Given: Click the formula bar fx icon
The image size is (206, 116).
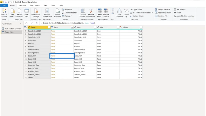Looking at the screenshot, I should (37, 23).
